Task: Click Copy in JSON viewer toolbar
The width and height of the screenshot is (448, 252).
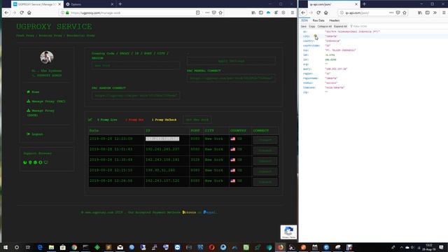Action: click(311, 27)
